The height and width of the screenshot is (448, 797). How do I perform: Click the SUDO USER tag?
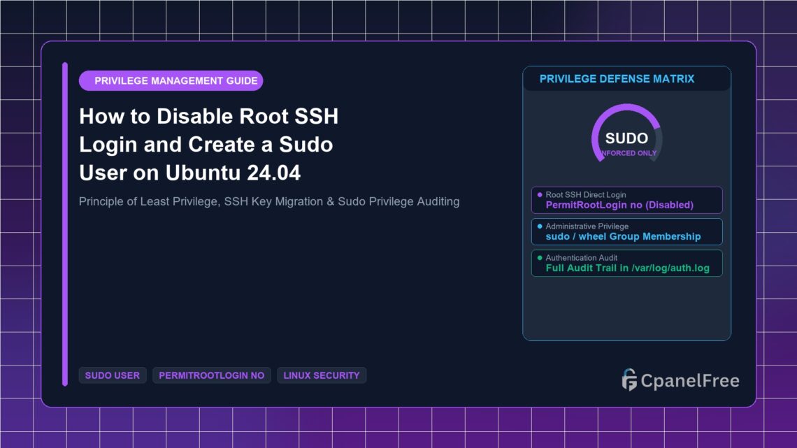tap(113, 375)
